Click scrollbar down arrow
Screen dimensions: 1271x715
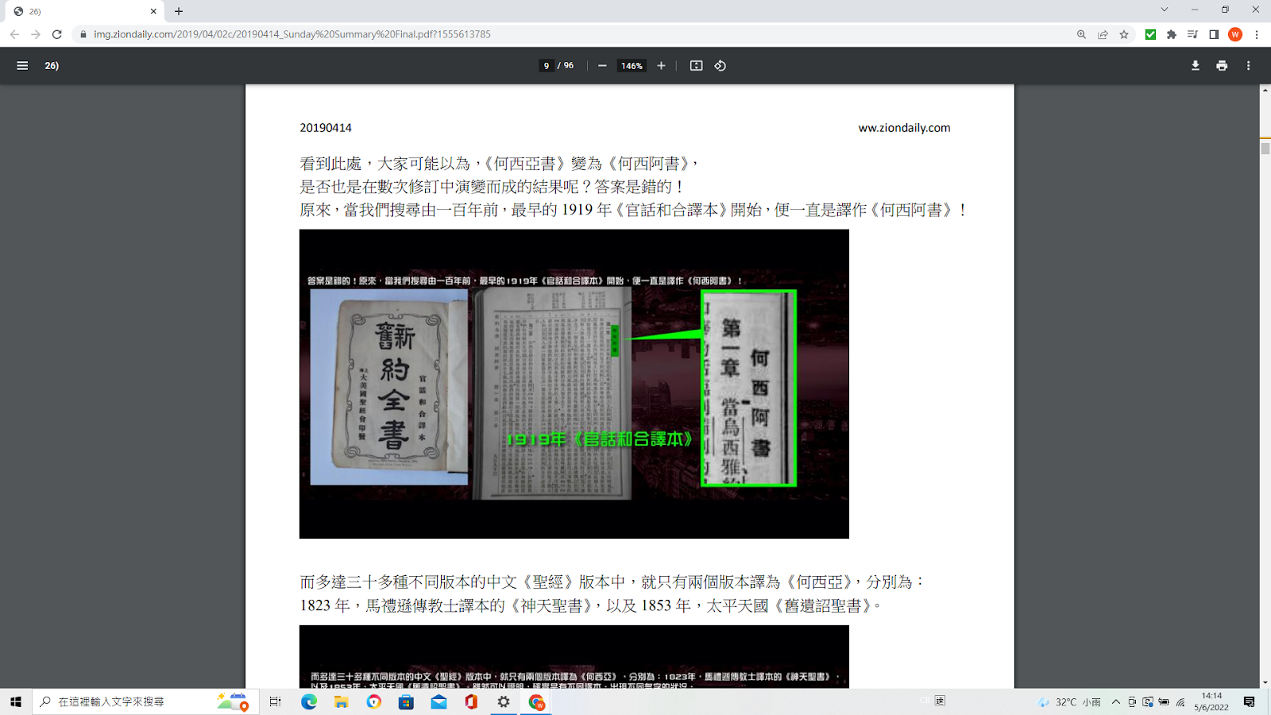[1265, 682]
